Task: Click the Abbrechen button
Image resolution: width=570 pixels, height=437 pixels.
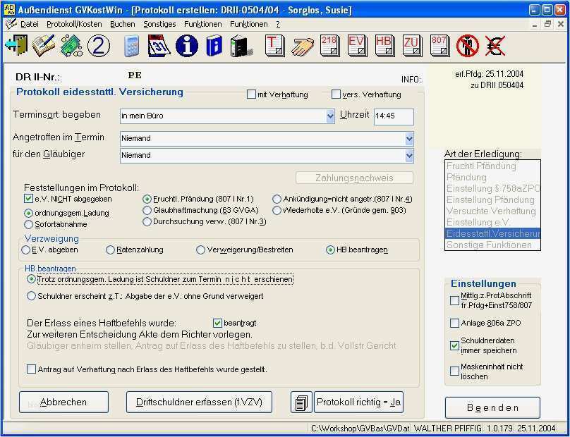Action: tap(63, 402)
